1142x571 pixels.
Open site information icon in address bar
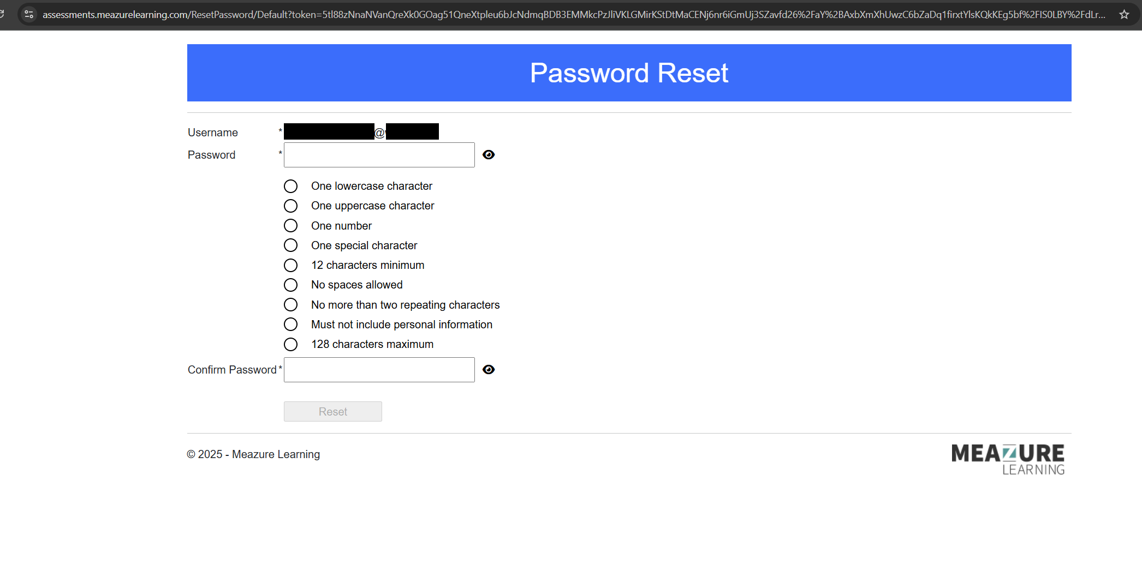coord(29,15)
